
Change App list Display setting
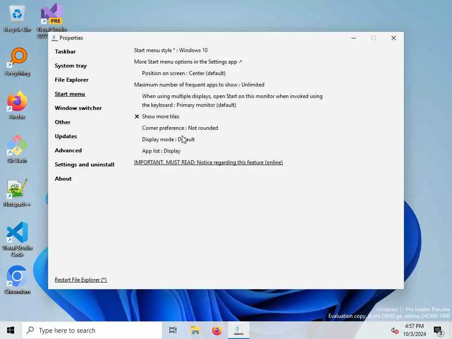[161, 151]
